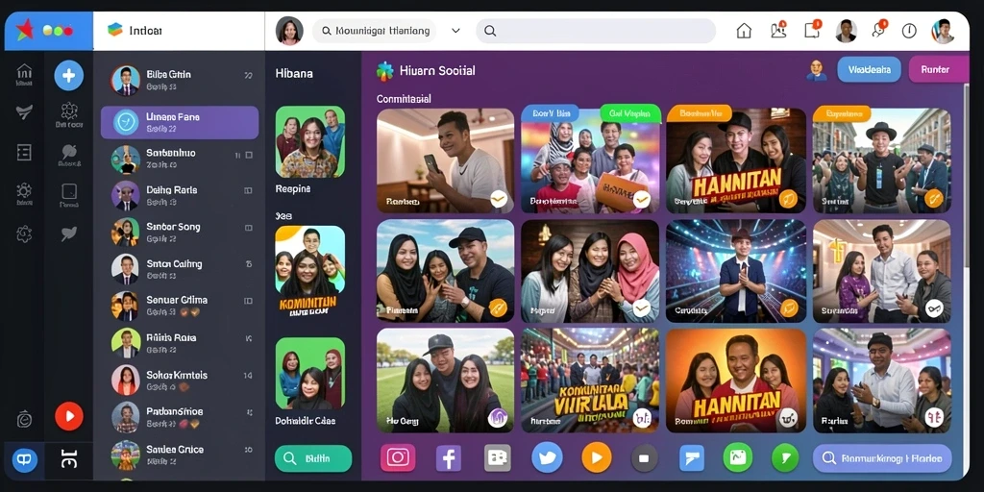Click the paper plane icon in left sidebar
Image resolution: width=984 pixels, height=492 pixels.
(x=24, y=112)
